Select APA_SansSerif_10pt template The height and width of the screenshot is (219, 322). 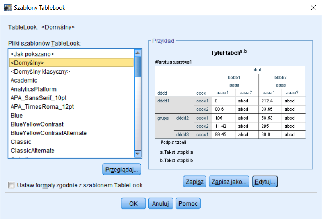(71, 98)
